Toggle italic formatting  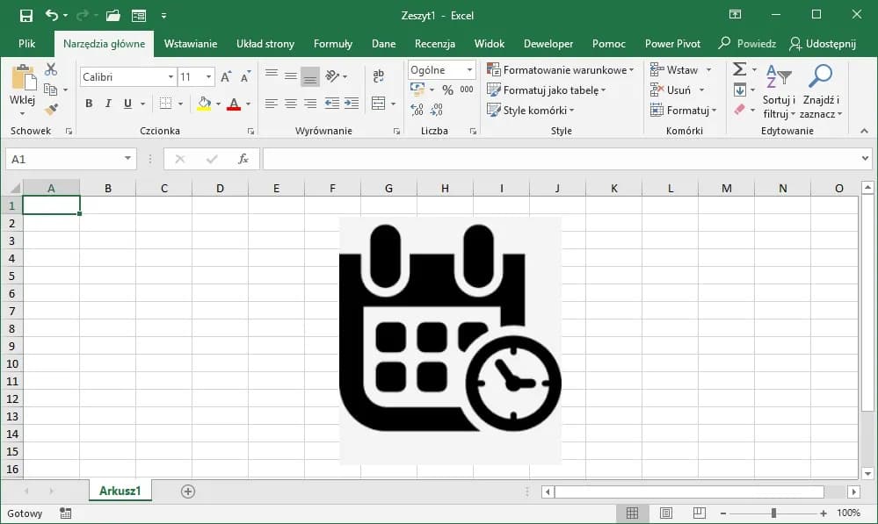pyautogui.click(x=109, y=104)
